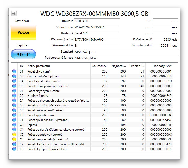Image resolution: width=188 pixels, height=168 pixels.
Task: Click the Nejhorší column header
Action: coord(118,66)
